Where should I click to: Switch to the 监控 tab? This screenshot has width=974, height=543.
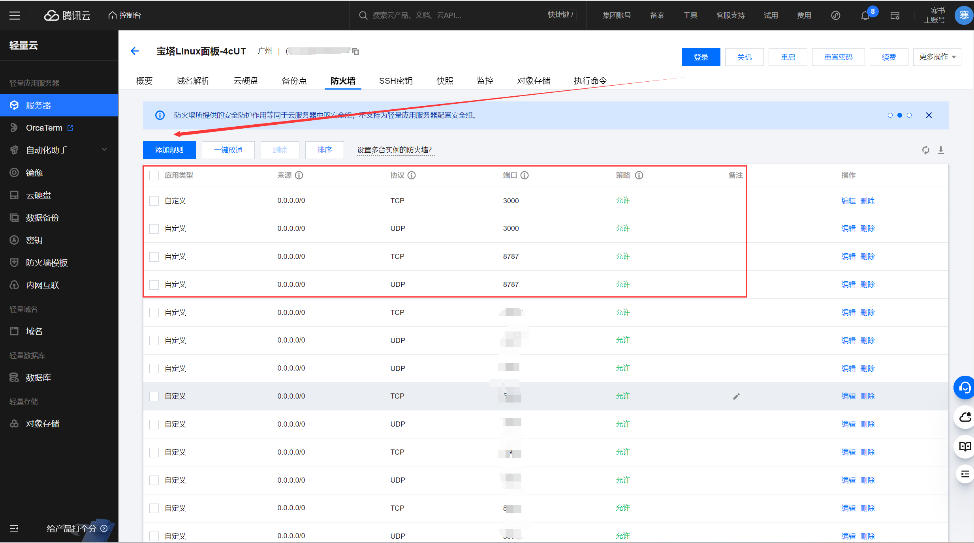click(485, 81)
